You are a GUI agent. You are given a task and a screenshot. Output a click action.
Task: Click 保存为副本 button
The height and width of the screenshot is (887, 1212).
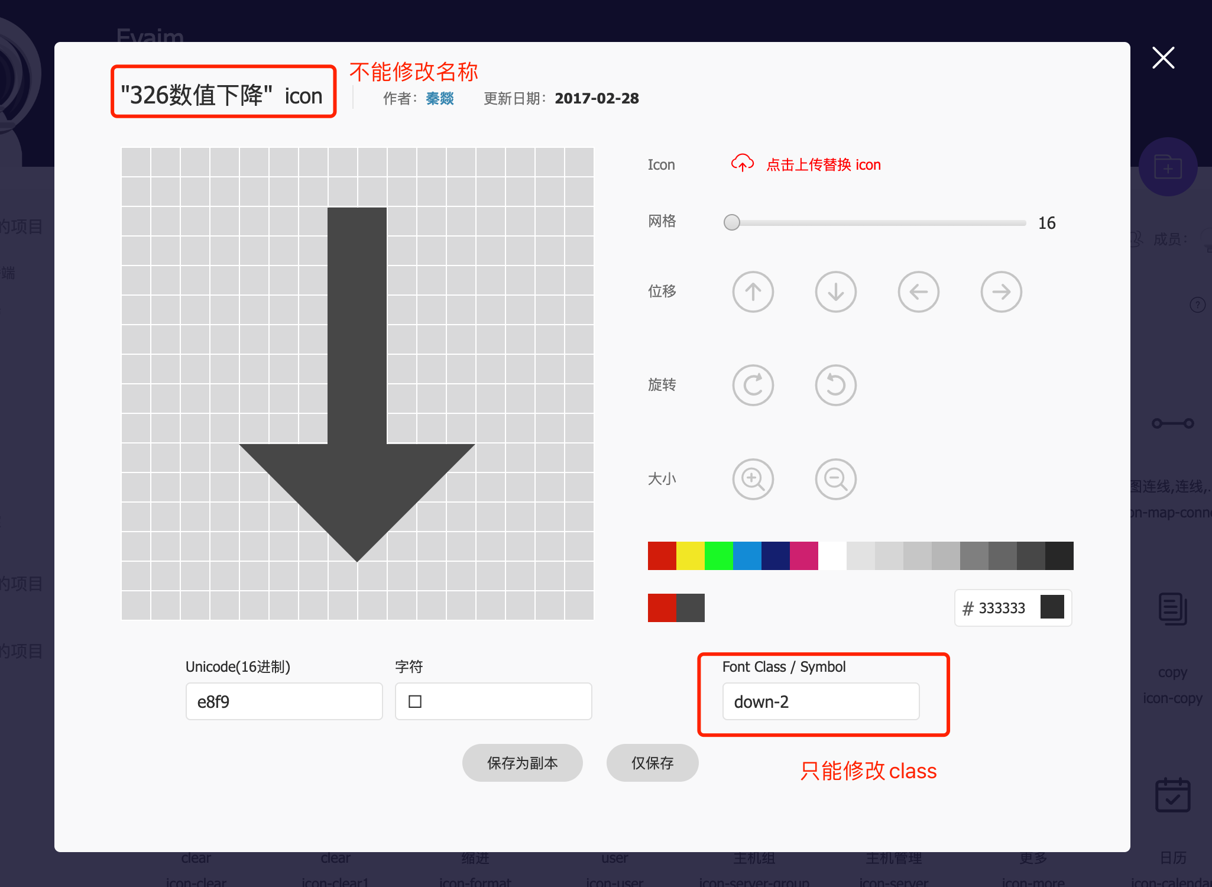[x=522, y=763]
